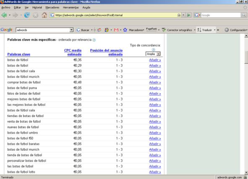Sort by Palabras clave column header

tap(18, 54)
